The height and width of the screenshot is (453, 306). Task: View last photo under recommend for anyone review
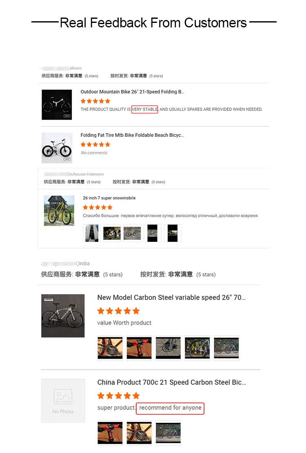tap(168, 433)
